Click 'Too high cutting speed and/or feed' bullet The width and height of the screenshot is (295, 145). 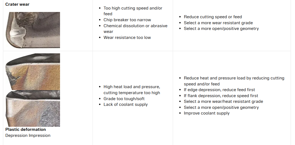(133, 11)
